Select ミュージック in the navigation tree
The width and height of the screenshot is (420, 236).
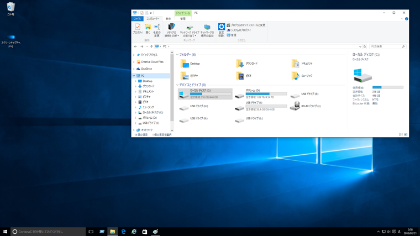point(146,107)
